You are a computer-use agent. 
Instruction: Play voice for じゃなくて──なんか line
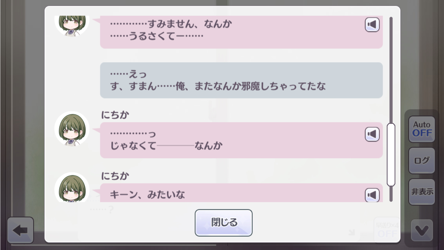[x=372, y=134]
